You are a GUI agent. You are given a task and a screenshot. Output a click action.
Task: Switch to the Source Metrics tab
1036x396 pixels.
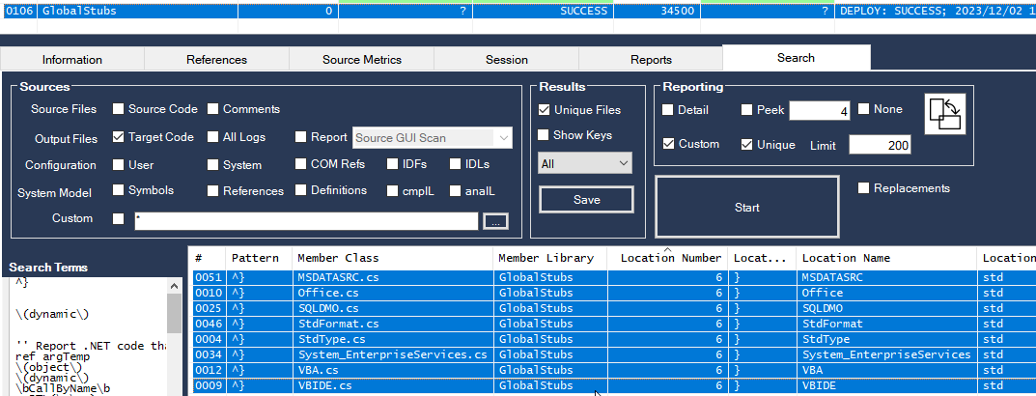(x=361, y=59)
